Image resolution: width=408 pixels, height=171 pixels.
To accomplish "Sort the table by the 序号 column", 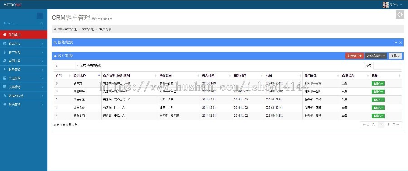I will coord(63,76).
